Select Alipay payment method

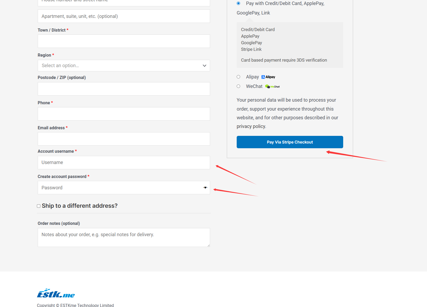pos(239,77)
